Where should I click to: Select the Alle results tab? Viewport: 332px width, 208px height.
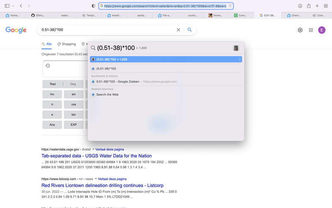click(46, 44)
